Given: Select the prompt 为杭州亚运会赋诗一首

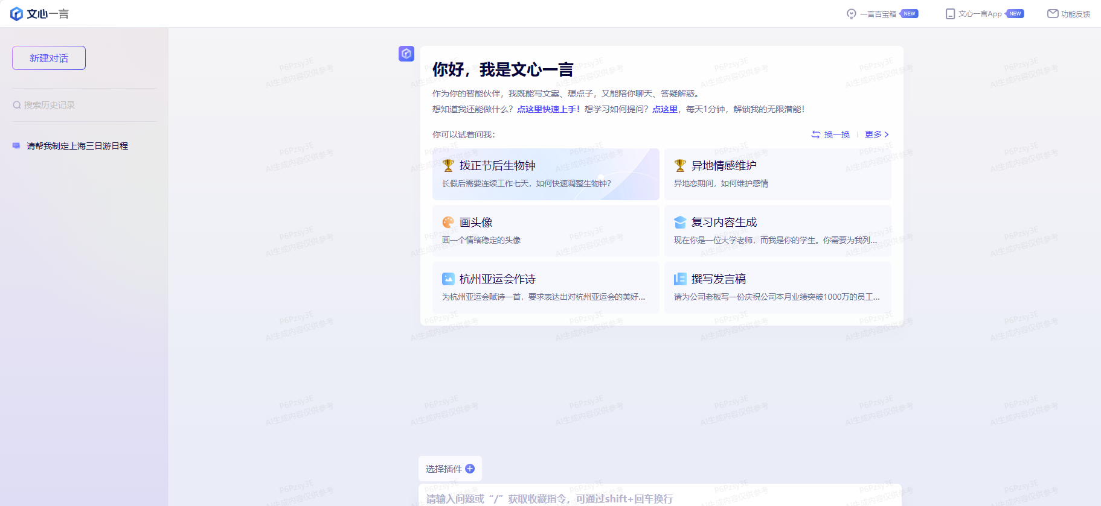Looking at the screenshot, I should [x=544, y=297].
